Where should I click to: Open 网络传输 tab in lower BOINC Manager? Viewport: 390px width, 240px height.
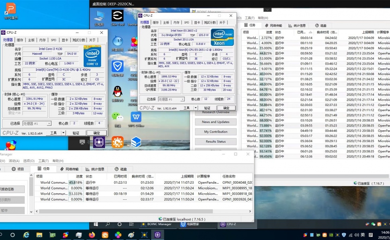pos(69,169)
